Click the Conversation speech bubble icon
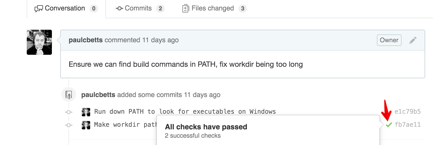 click(x=39, y=9)
